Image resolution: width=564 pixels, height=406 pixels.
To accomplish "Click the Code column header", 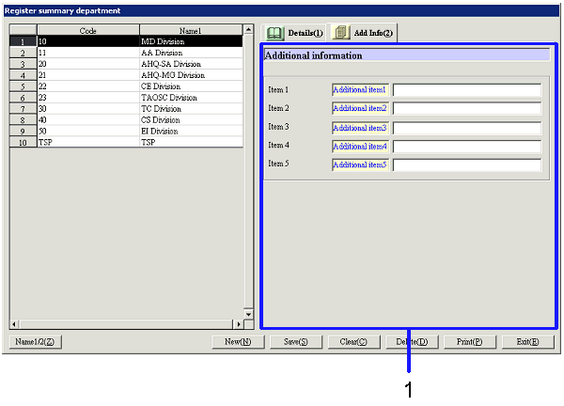I will (x=87, y=30).
